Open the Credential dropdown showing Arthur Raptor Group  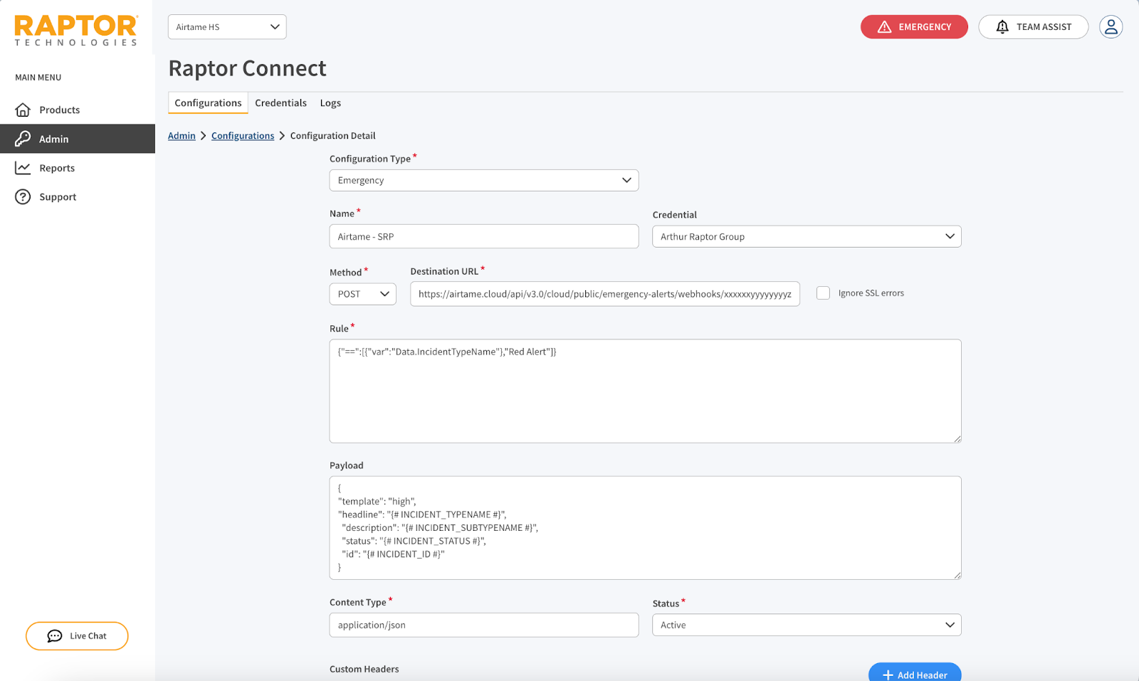click(807, 236)
